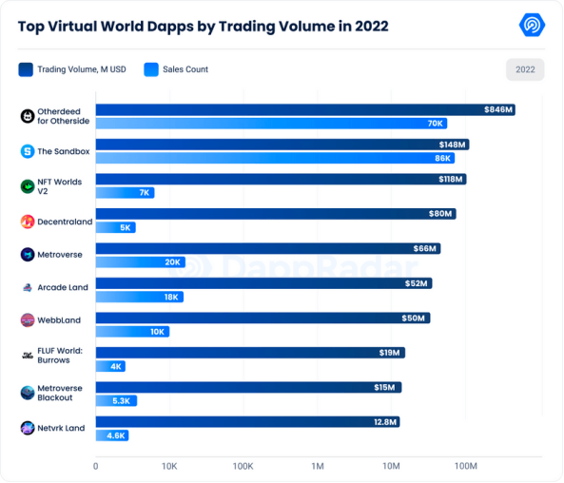This screenshot has width=564, height=483.
Task: Select the Arcade Land $52M bar
Action: coord(263,283)
